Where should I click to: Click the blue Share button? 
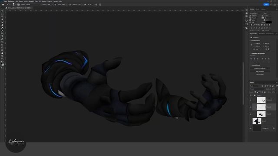pyautogui.click(x=266, y=5)
